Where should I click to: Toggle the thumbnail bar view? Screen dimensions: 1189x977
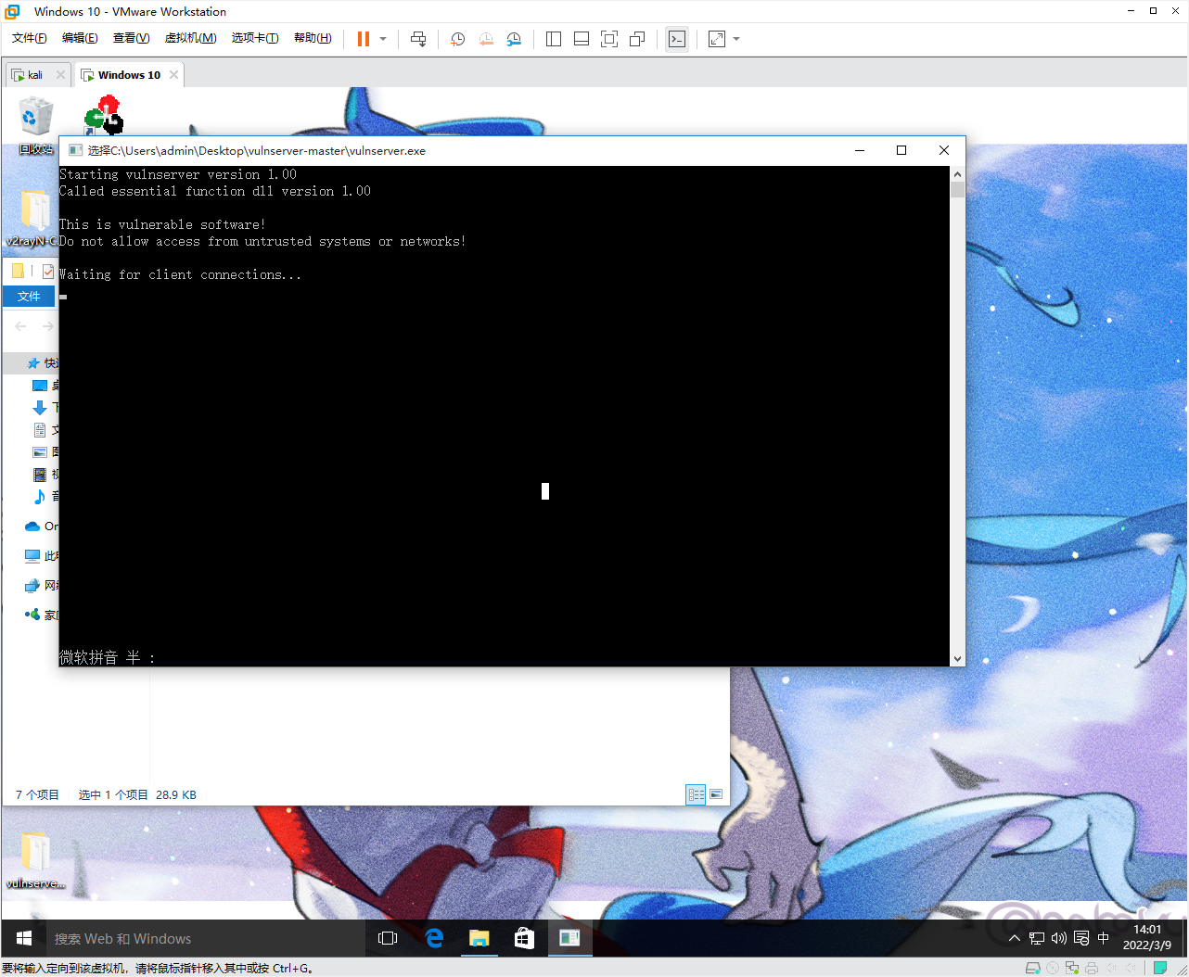[x=582, y=39]
